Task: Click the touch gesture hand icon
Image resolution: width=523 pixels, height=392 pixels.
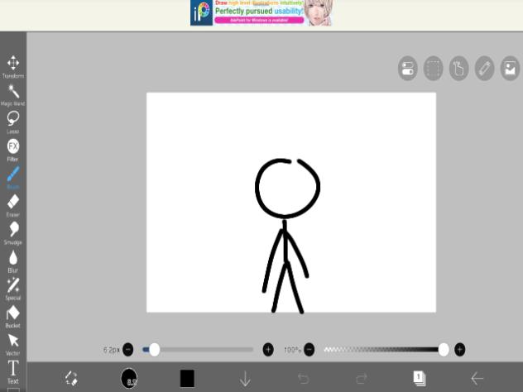Action: [458, 69]
